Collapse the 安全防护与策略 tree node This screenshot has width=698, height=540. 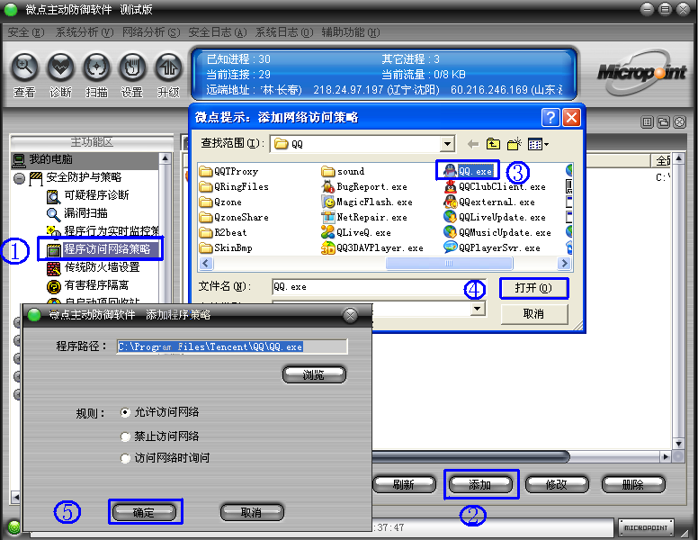point(19,178)
